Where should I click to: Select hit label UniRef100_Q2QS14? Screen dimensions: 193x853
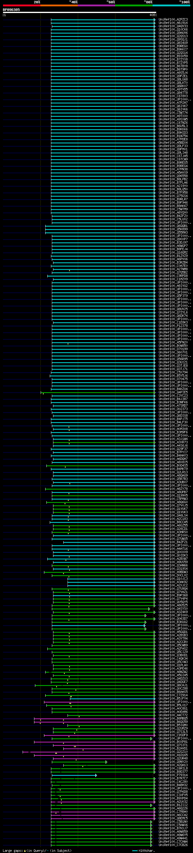pyautogui.click(x=173, y=53)
